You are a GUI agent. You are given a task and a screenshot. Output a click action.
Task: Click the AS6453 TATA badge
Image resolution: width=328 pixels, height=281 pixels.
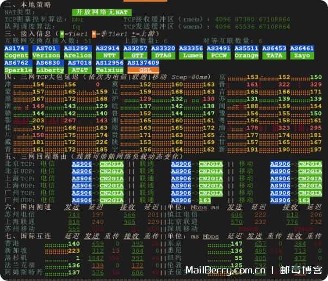pos(274,52)
